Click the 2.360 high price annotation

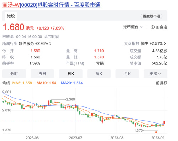[x=70, y=99]
